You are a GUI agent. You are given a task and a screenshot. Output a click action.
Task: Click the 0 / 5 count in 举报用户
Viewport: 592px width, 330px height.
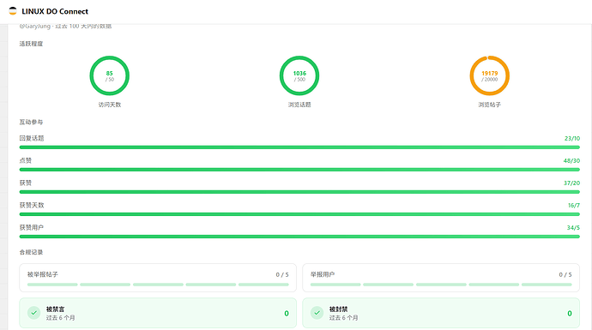[565, 274]
